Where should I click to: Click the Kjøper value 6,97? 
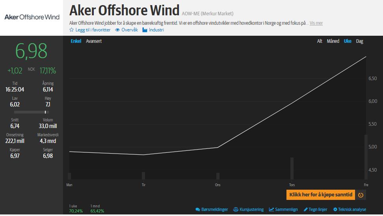click(x=15, y=156)
